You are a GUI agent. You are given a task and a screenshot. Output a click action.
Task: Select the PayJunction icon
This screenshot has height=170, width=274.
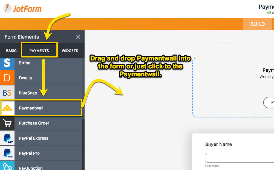[7, 165]
